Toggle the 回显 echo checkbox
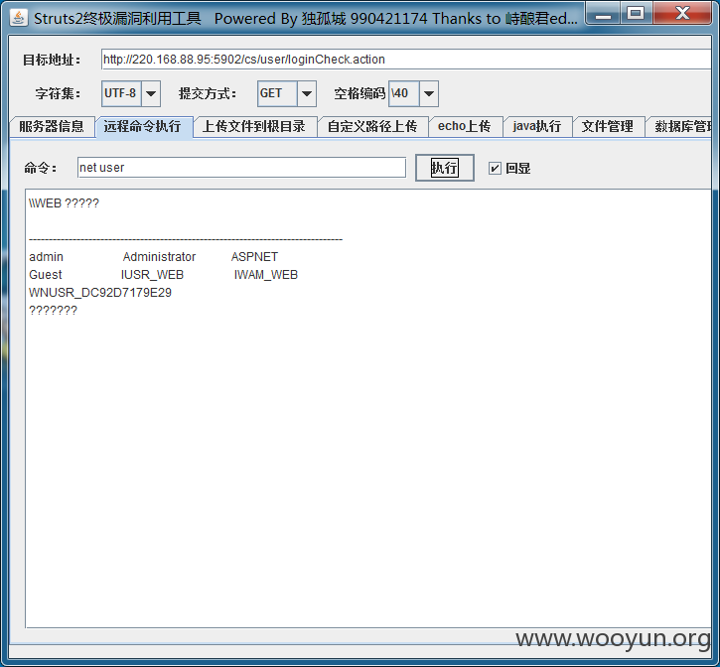This screenshot has height=667, width=720. point(495,168)
